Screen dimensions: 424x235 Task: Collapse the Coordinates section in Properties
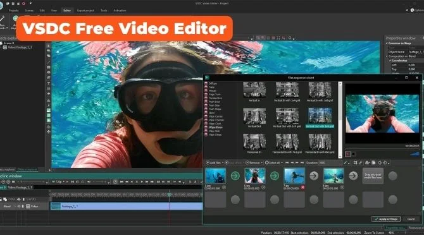390,61
